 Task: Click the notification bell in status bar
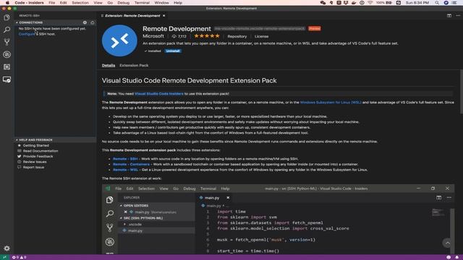[456, 257]
